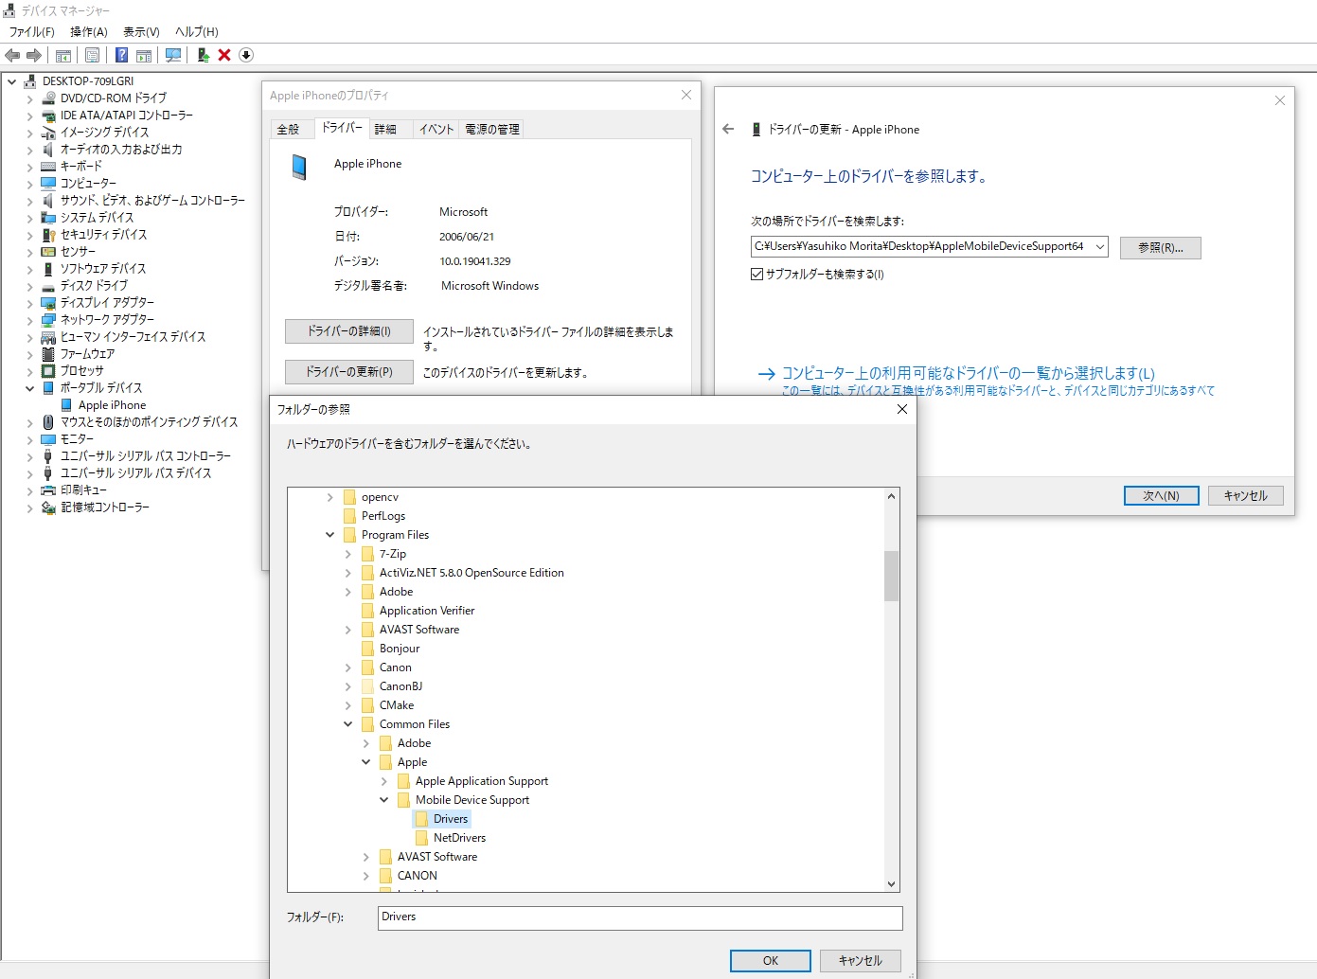The width and height of the screenshot is (1317, 979).
Task: Click the back arrow in driver update wizard
Action: (x=728, y=130)
